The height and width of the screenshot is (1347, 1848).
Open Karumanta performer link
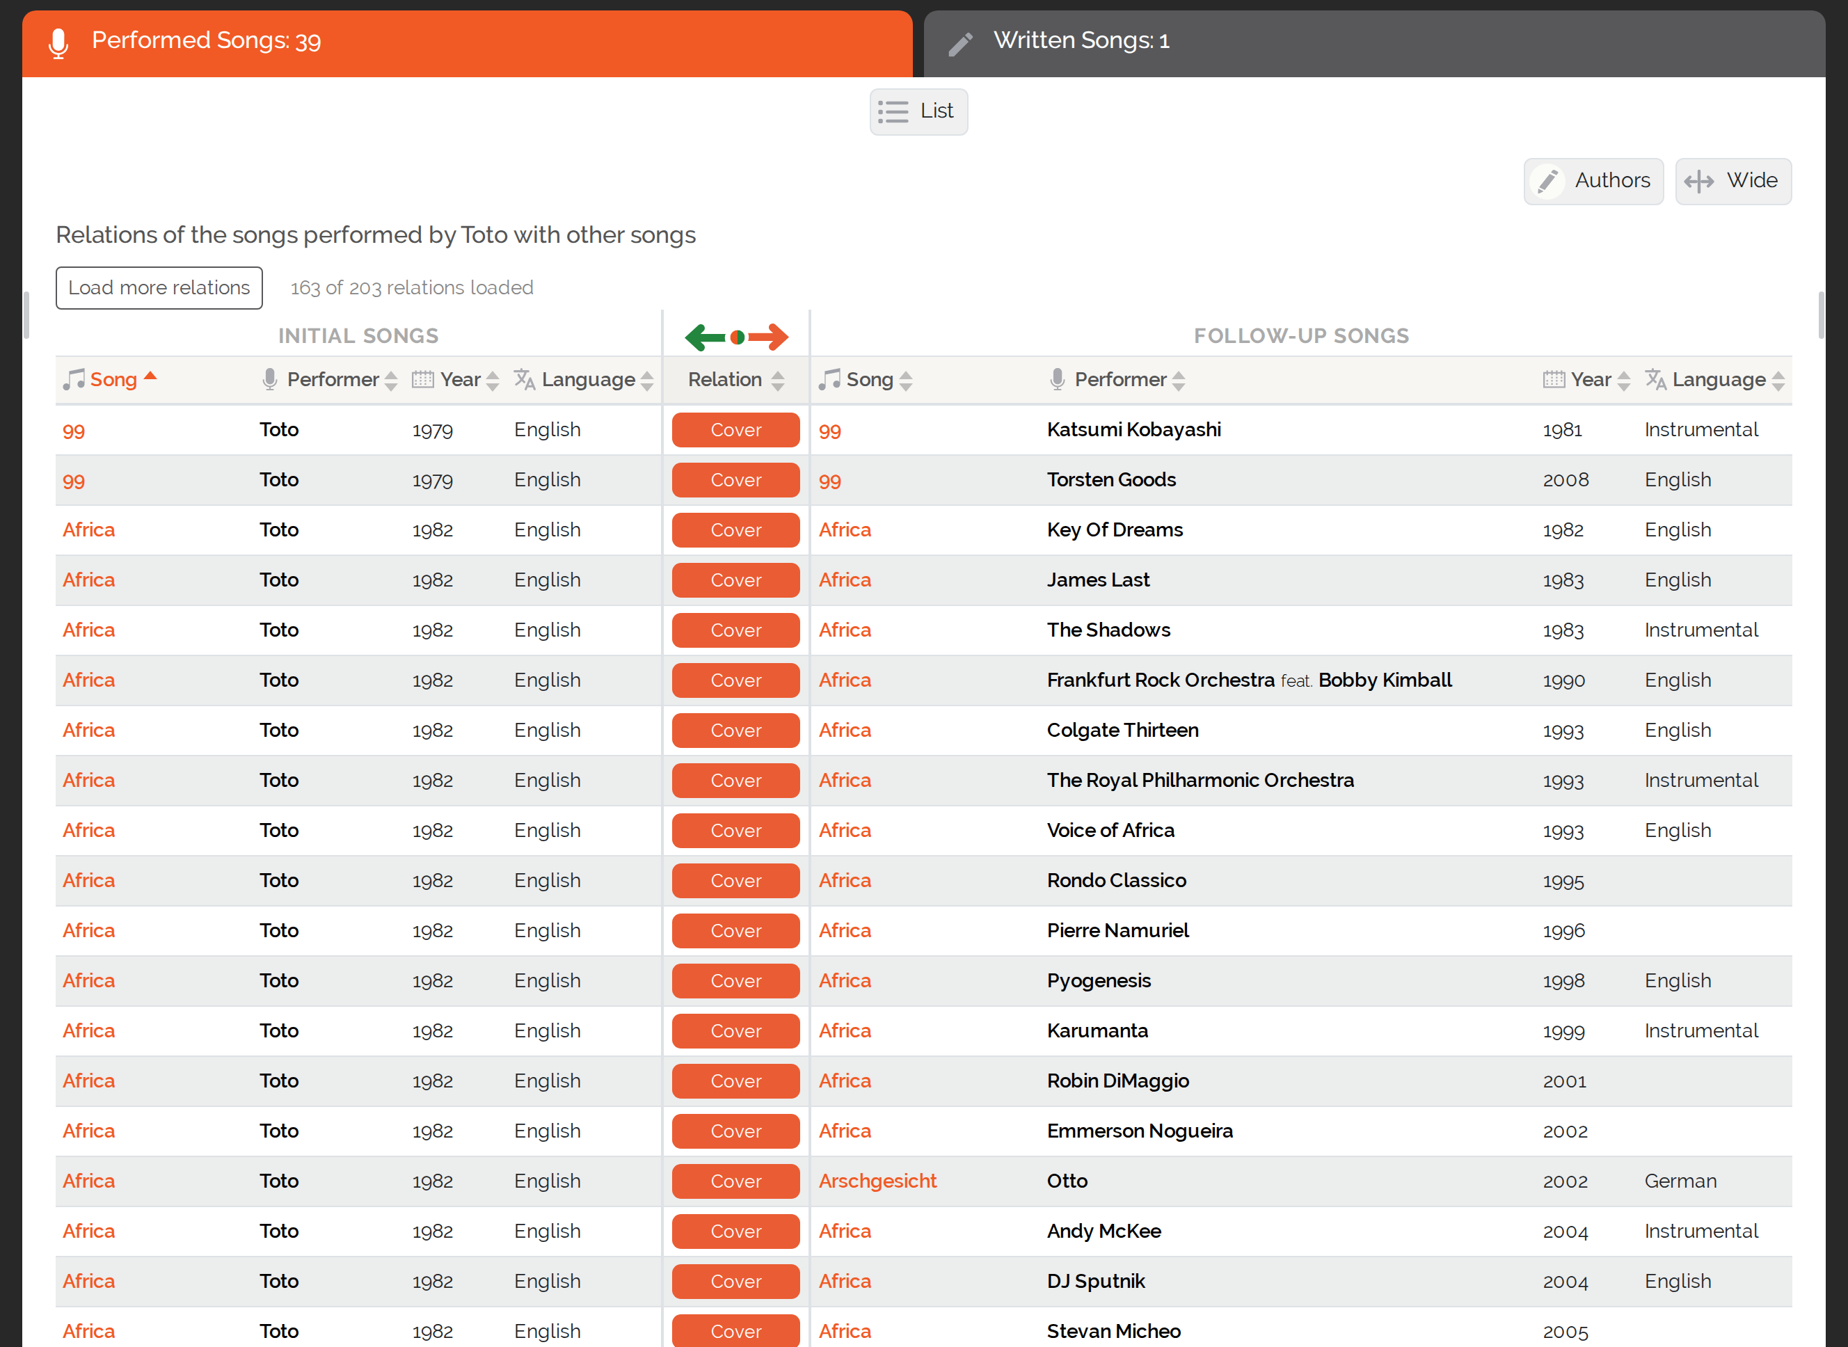click(1097, 1030)
